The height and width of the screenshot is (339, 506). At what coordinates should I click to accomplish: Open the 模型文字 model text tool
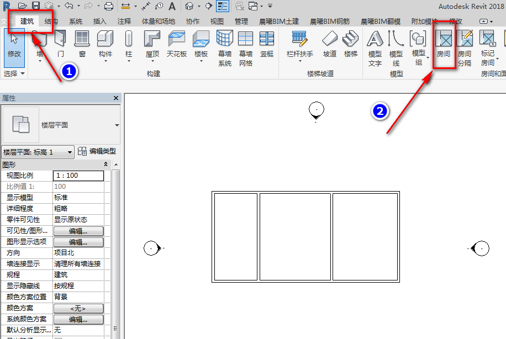pos(375,49)
